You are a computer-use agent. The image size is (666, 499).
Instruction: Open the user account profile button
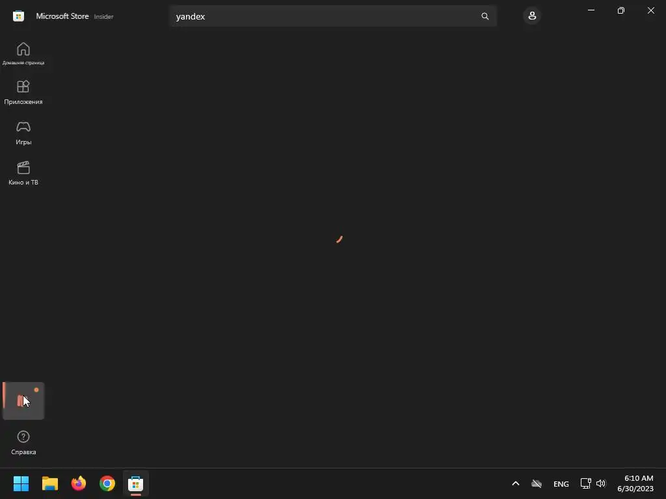click(532, 16)
